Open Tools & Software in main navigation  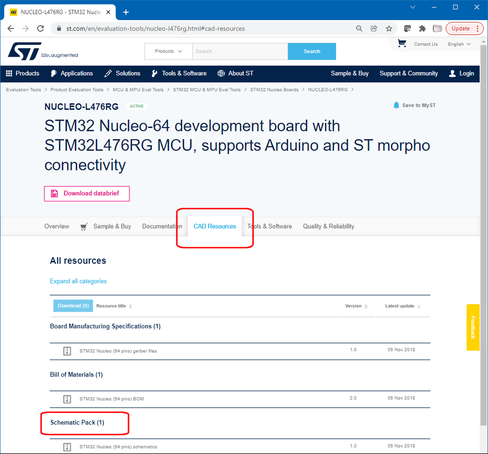(179, 73)
